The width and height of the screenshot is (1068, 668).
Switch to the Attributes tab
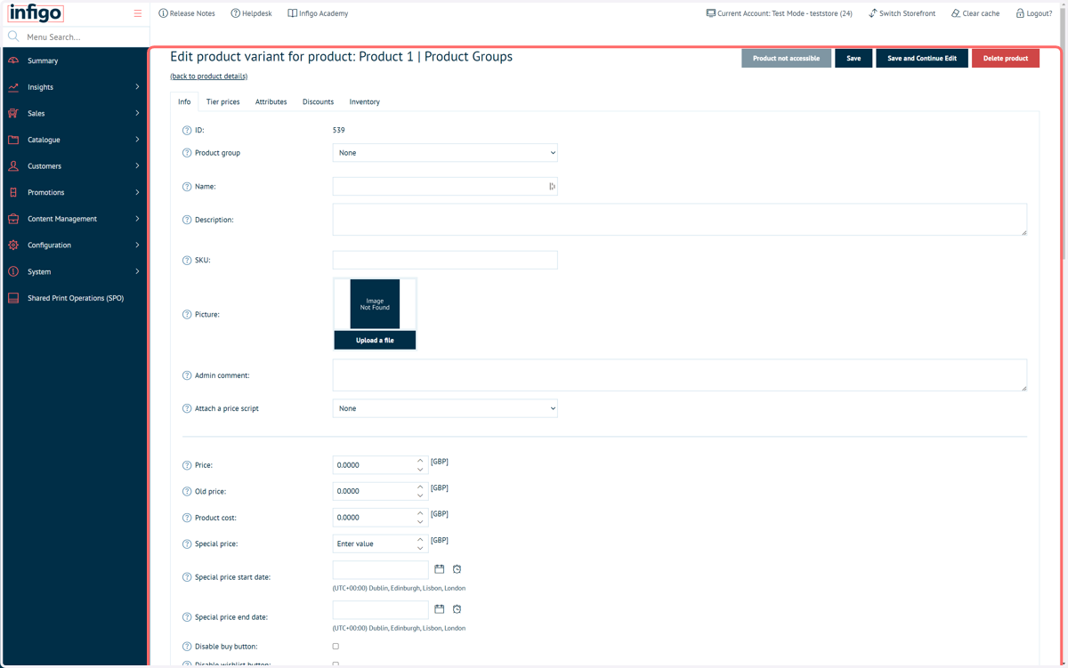click(271, 101)
